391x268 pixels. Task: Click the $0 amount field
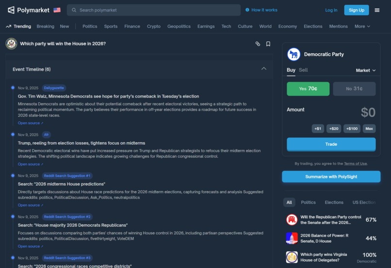(368, 112)
